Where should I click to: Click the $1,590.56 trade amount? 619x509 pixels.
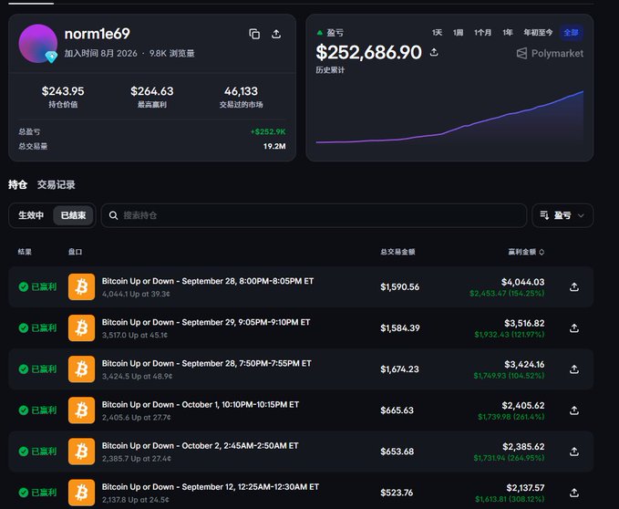click(399, 286)
